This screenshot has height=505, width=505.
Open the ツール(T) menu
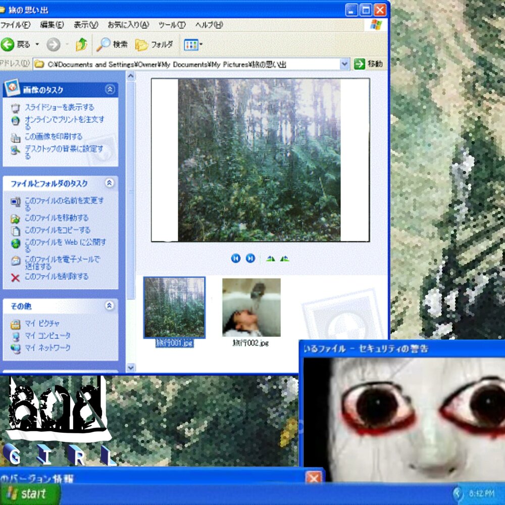[172, 25]
